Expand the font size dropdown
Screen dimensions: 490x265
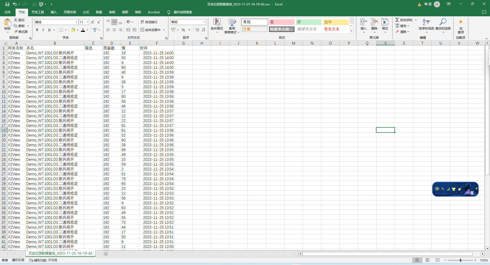[87, 22]
